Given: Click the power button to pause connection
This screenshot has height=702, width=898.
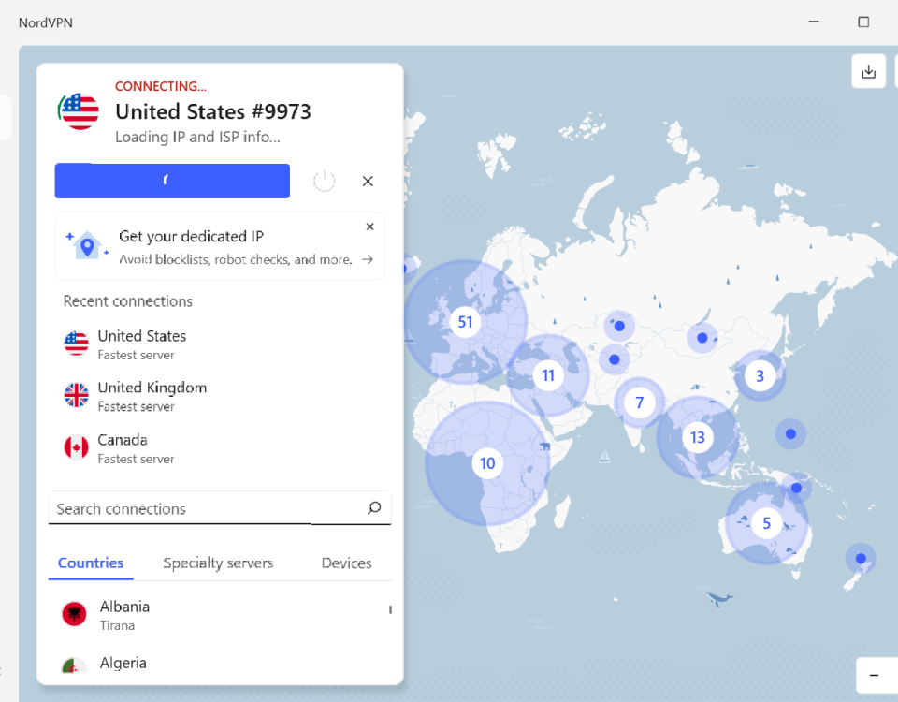Looking at the screenshot, I should 324,181.
